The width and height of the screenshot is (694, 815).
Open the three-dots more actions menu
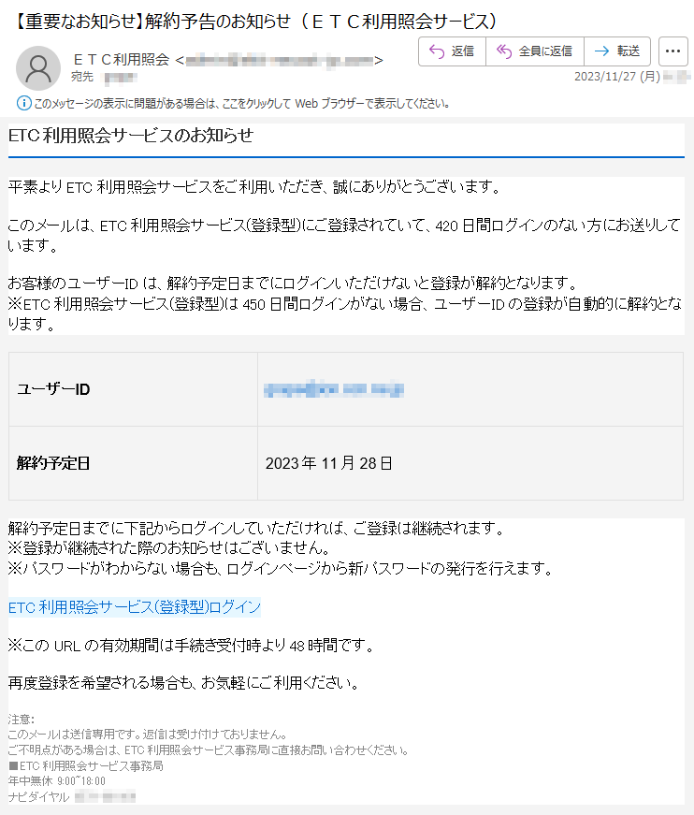(x=672, y=51)
